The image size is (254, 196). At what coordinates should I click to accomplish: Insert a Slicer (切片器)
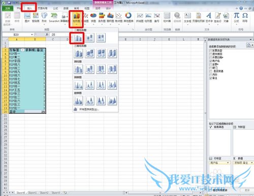(x=167, y=17)
